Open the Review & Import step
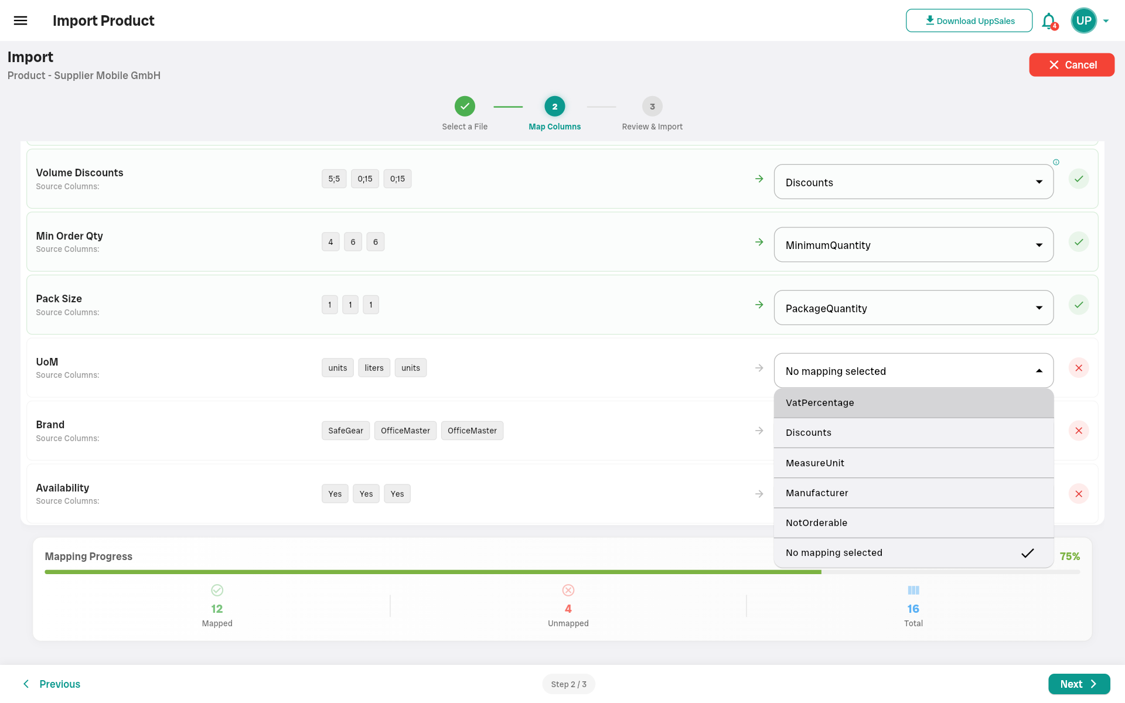The image size is (1125, 703). (652, 107)
